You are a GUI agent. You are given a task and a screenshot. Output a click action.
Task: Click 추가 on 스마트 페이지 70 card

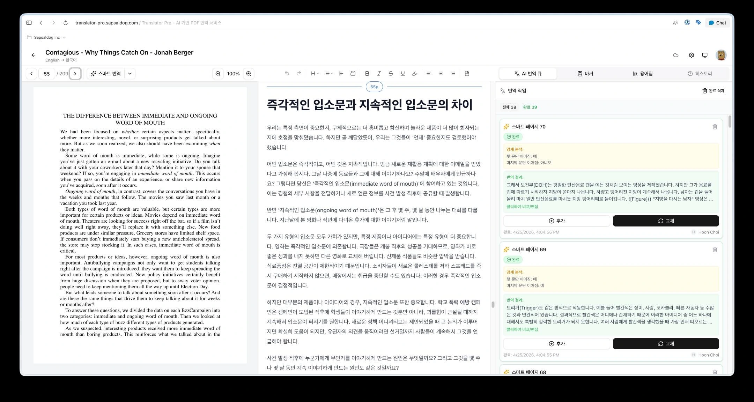557,221
